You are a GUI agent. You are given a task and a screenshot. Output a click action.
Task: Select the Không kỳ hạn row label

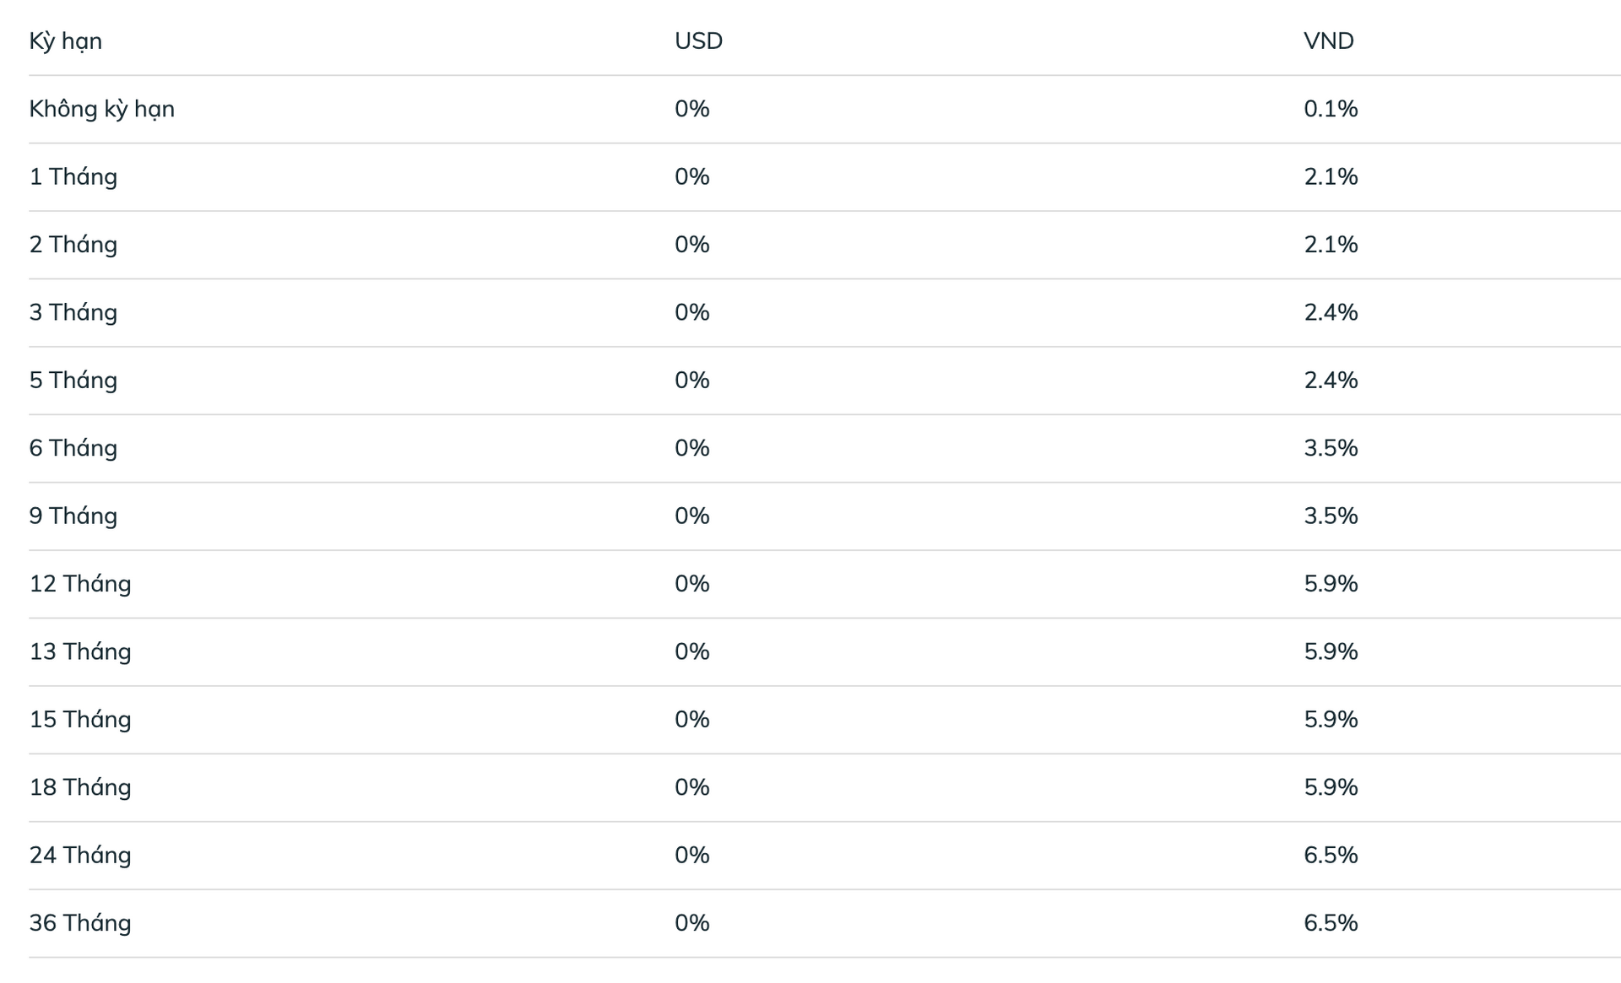coord(101,109)
